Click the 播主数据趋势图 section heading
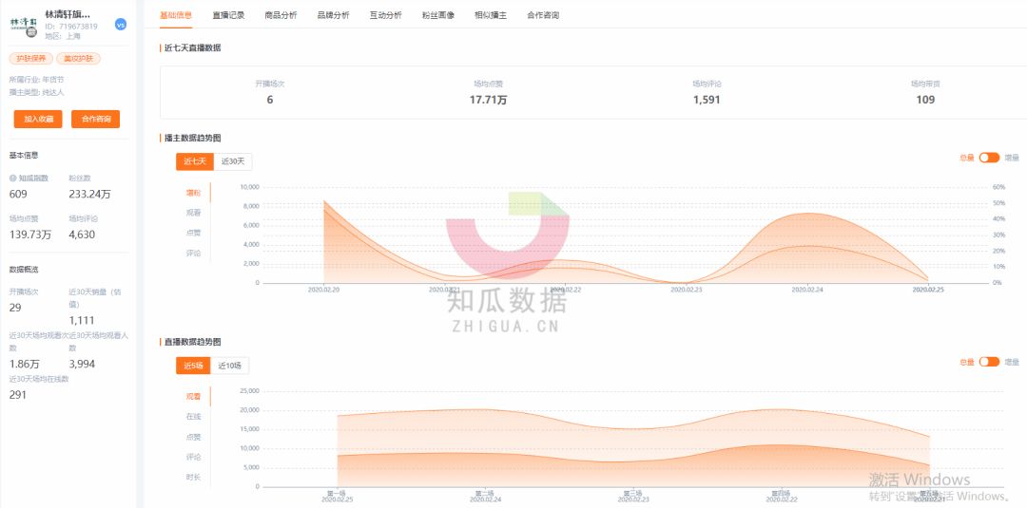The width and height of the screenshot is (1027, 508). [x=192, y=138]
